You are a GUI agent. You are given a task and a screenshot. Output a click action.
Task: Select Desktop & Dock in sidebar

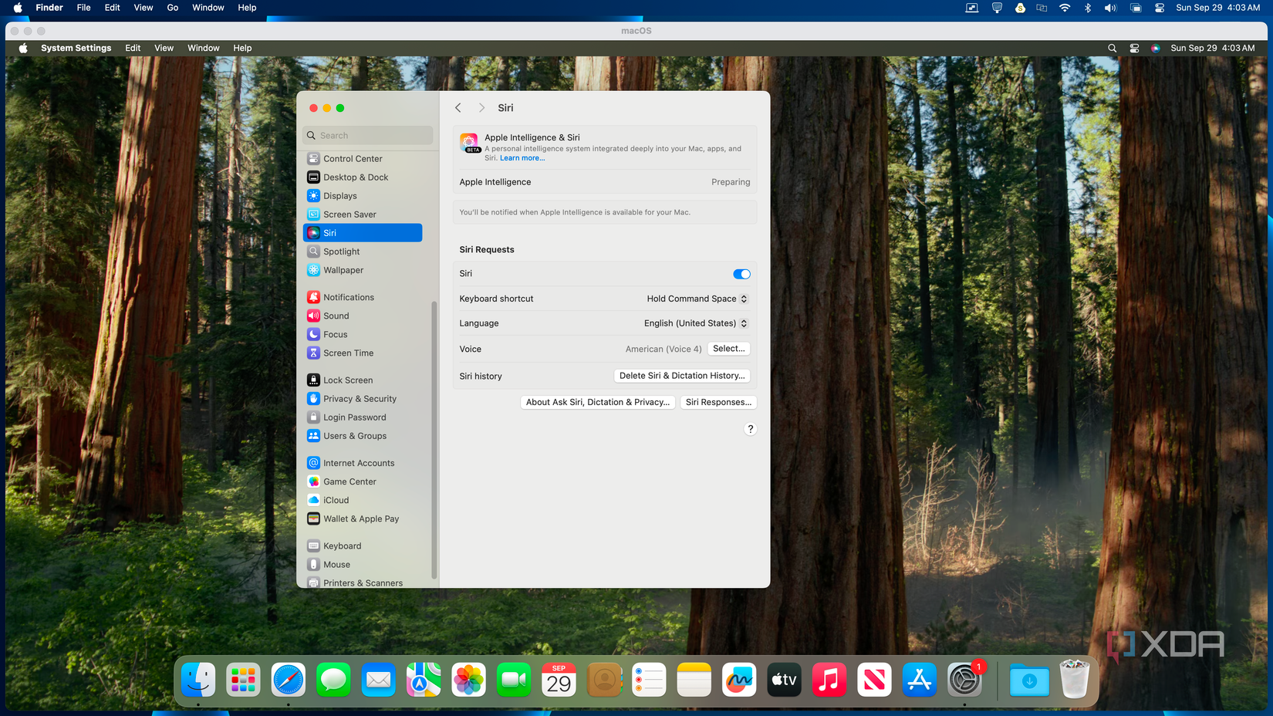point(363,177)
